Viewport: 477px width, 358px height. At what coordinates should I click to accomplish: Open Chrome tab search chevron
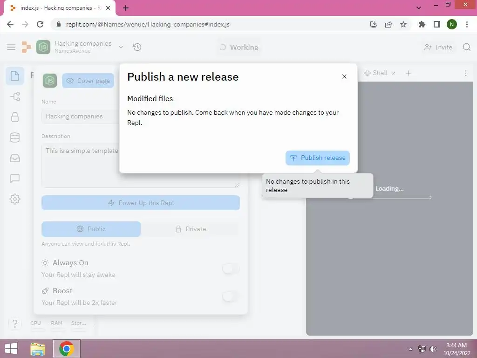[x=419, y=8]
